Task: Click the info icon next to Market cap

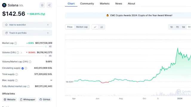Action: (x=16, y=43)
